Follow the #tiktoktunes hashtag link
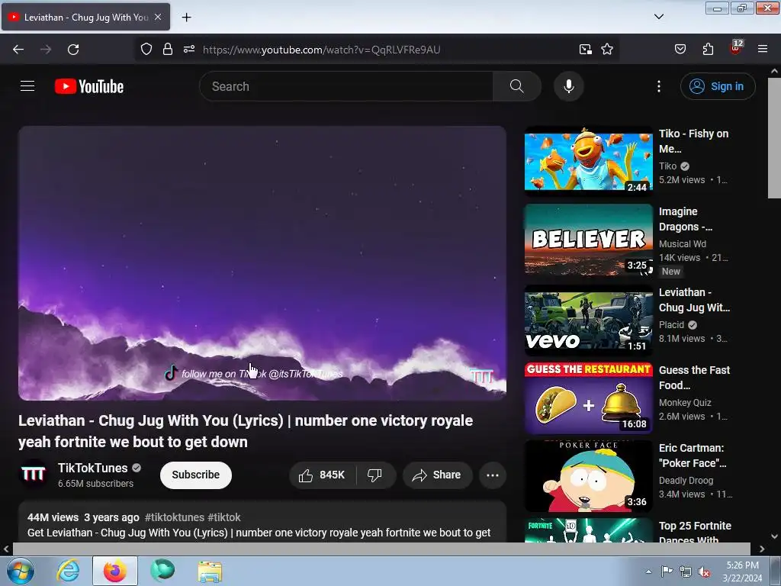Viewport: 781px width, 586px height. 175,517
